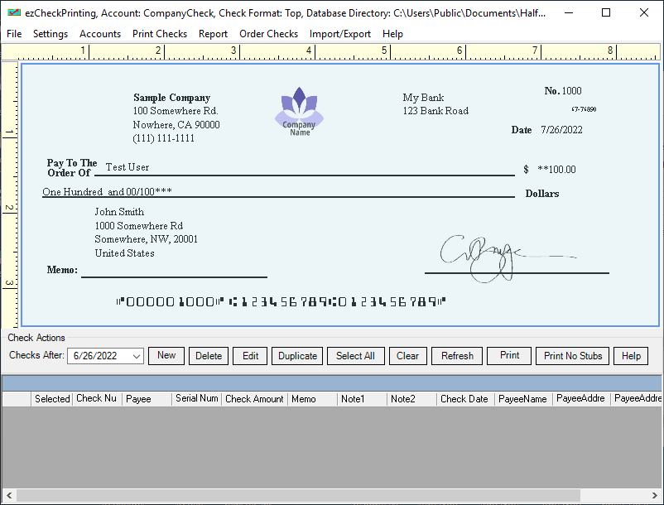Click the Selected column header
664x505 pixels.
[x=52, y=399]
